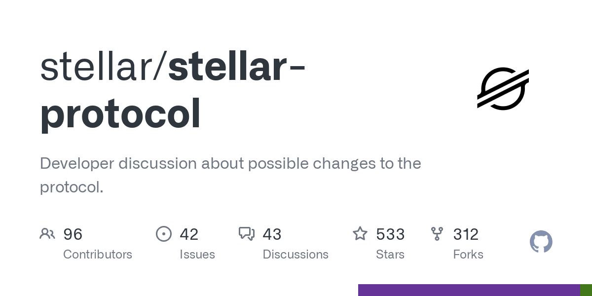Image resolution: width=592 pixels, height=296 pixels.
Task: Open the "stellar" owner name in title
Action: coord(96,68)
